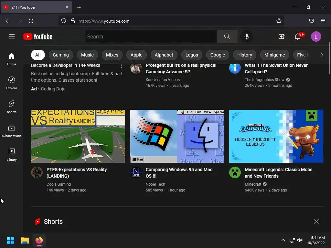Open PTFS-Expectations VS Reality title link

click(77, 173)
